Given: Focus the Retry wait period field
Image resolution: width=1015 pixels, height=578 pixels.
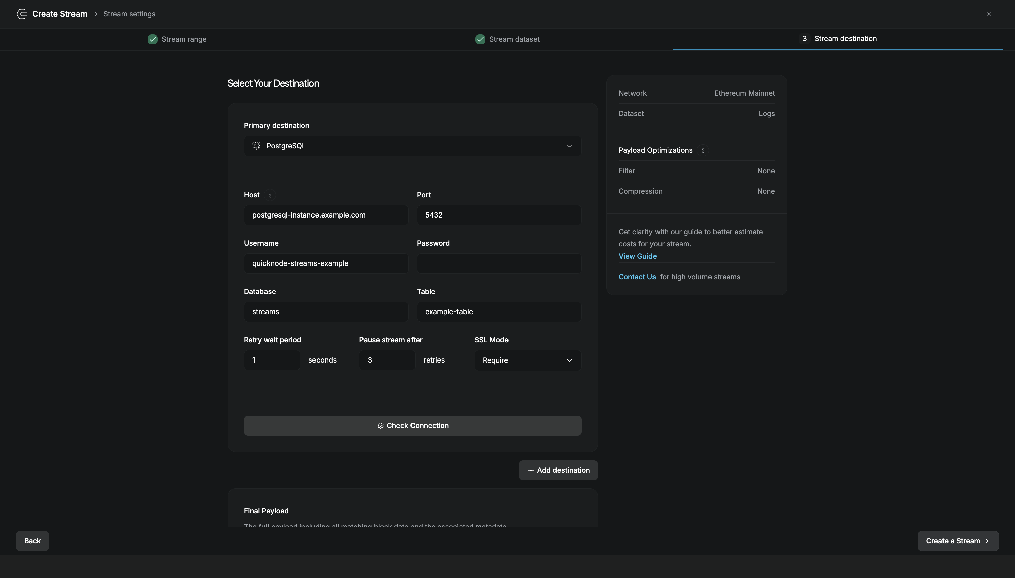Looking at the screenshot, I should 272,360.
